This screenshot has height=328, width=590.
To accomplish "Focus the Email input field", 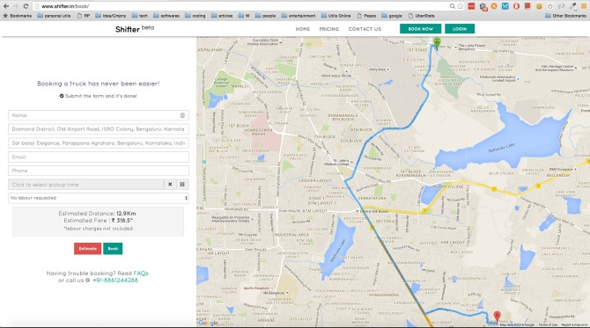I will 99,157.
